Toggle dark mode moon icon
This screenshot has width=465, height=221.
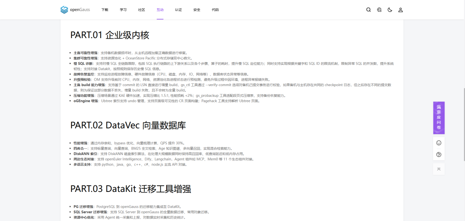[x=390, y=10]
